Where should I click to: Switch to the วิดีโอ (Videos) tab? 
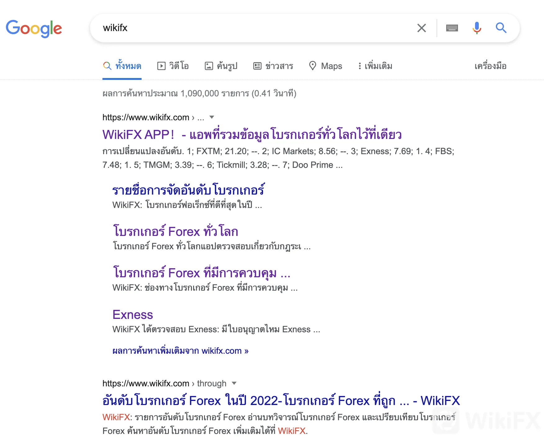click(173, 66)
